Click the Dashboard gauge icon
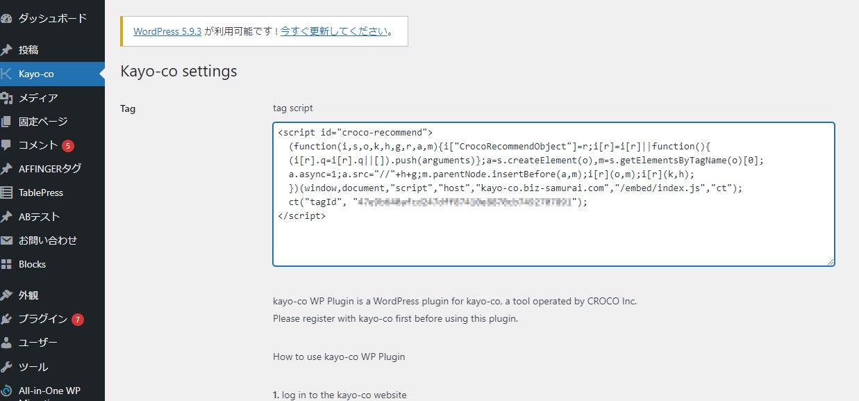859x401 pixels. click(6, 18)
